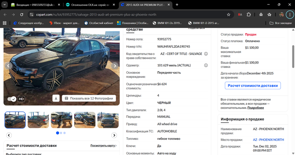
Task: Open the tab search dropdown arrow
Action: tap(4, 5)
